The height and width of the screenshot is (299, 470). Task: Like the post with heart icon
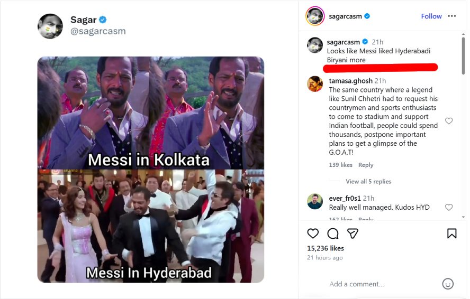coord(313,233)
